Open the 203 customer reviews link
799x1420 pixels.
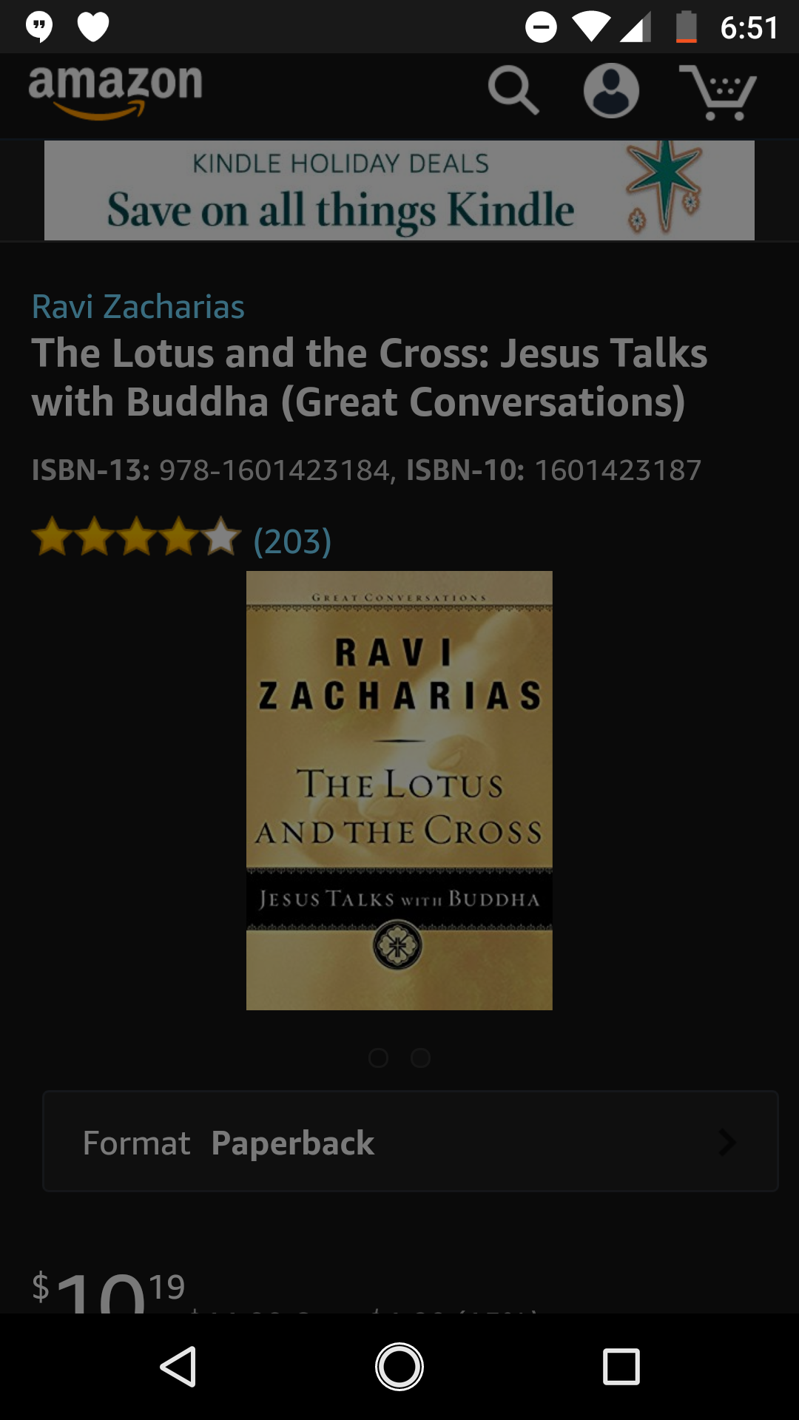(x=292, y=541)
